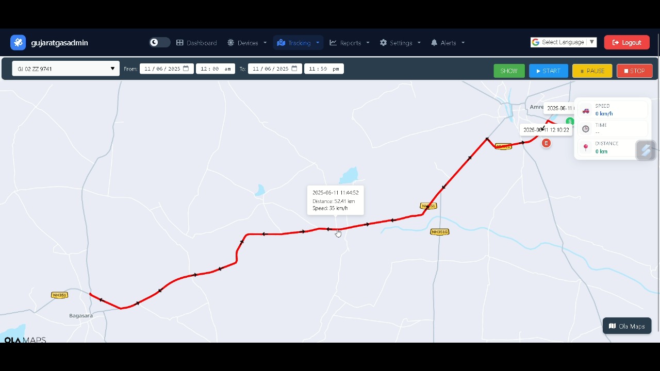Click the Logout button

pos(626,43)
